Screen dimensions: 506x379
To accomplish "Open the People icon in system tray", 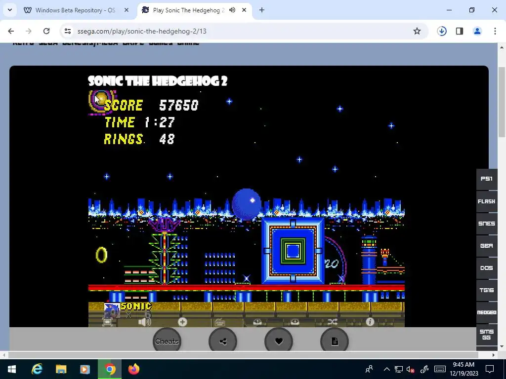I will 369,369.
